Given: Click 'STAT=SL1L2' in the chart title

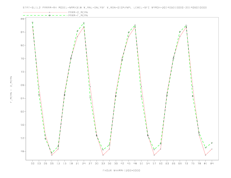Looking at the screenshot, I should point(32,8).
